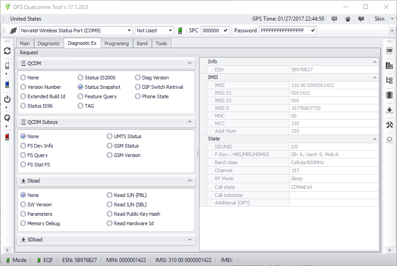The image size is (397, 266).
Task: Click the power icon in left sidebar
Action: click(x=7, y=99)
